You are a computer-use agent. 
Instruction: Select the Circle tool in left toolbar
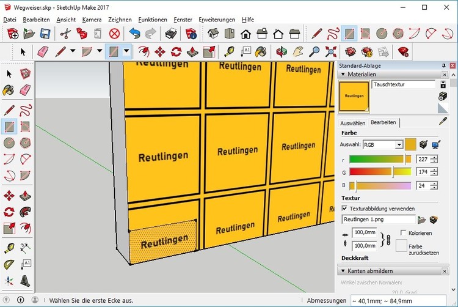click(9, 143)
